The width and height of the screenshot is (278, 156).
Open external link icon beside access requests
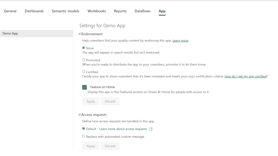pyautogui.click(x=151, y=129)
